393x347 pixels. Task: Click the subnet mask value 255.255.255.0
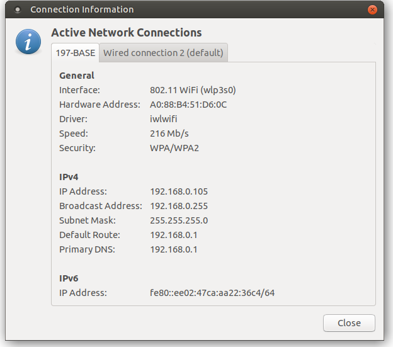tap(179, 220)
